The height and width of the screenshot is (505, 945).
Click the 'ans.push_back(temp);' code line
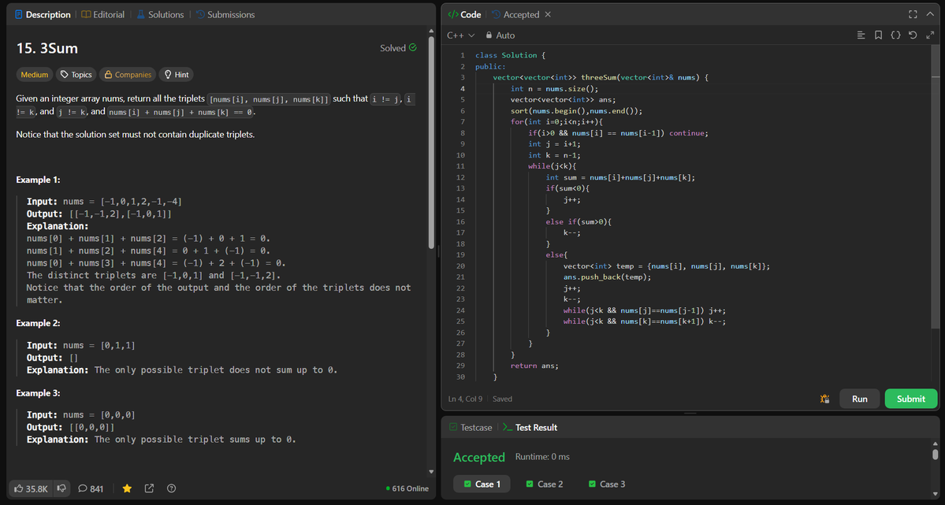[608, 277]
